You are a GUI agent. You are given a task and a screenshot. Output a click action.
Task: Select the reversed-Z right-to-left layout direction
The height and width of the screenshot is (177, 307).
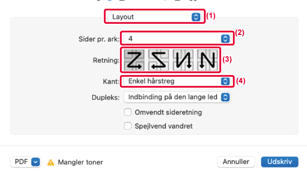pos(158,60)
